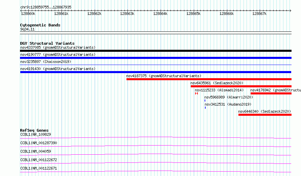The image size is (301, 176).
Task: Click the red nsv4187375 variant bar
Action: coord(209,79)
